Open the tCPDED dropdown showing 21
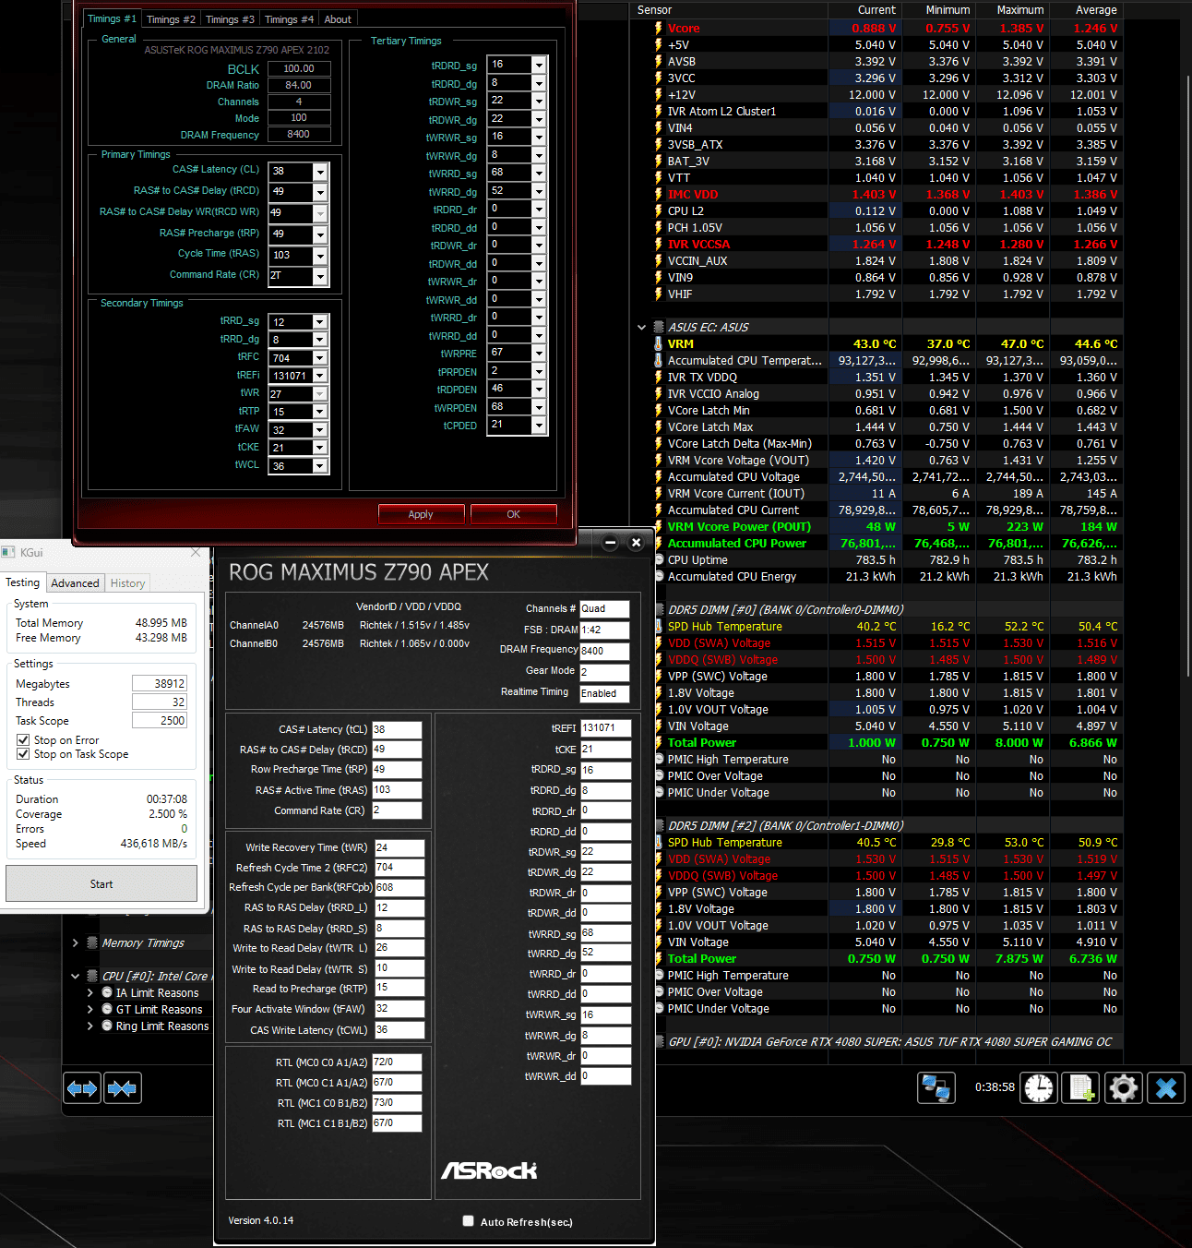 tap(539, 425)
